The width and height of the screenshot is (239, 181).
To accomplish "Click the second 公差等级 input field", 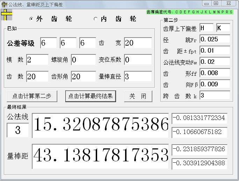I will point(68,43).
